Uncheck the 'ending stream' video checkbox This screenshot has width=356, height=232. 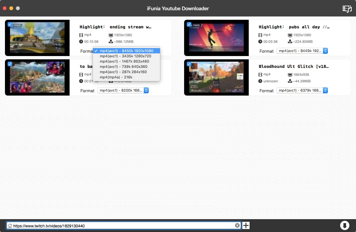10,24
